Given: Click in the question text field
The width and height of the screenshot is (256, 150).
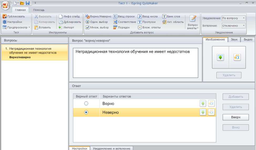Looking at the screenshot, I should [135, 63].
